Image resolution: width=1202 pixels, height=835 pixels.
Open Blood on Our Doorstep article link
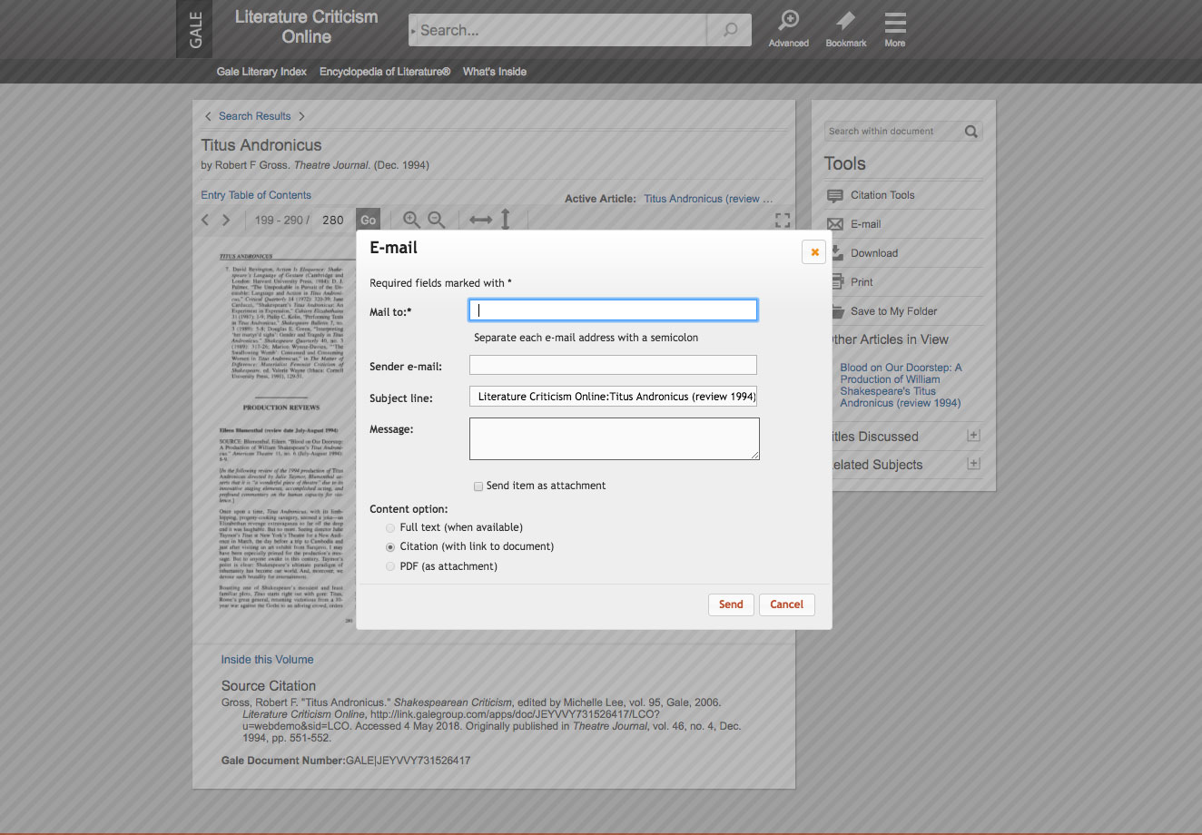pos(901,385)
